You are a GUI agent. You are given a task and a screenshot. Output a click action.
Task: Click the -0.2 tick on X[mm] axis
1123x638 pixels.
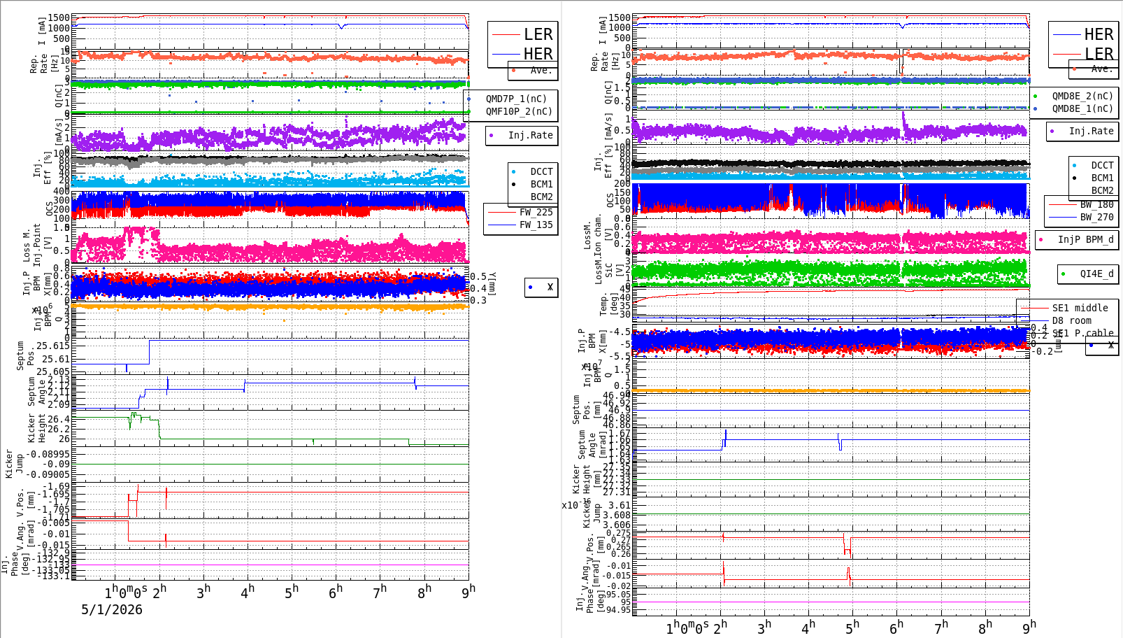pos(1042,351)
